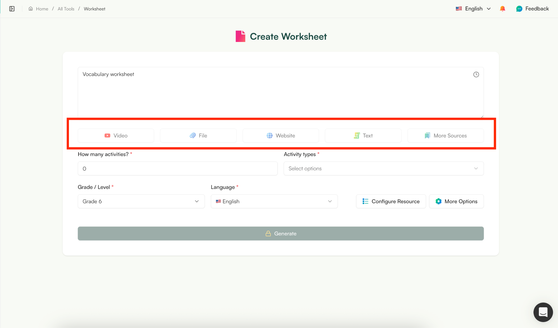
Task: Open the notification bell
Action: click(x=502, y=8)
